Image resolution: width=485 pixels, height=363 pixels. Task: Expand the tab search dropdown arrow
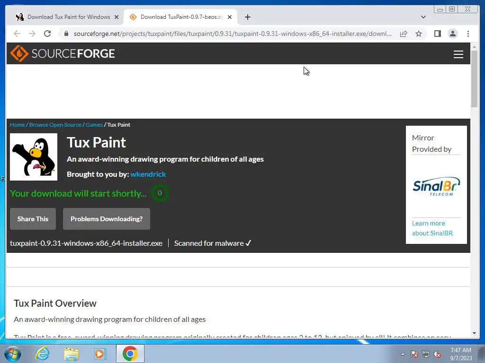(423, 17)
